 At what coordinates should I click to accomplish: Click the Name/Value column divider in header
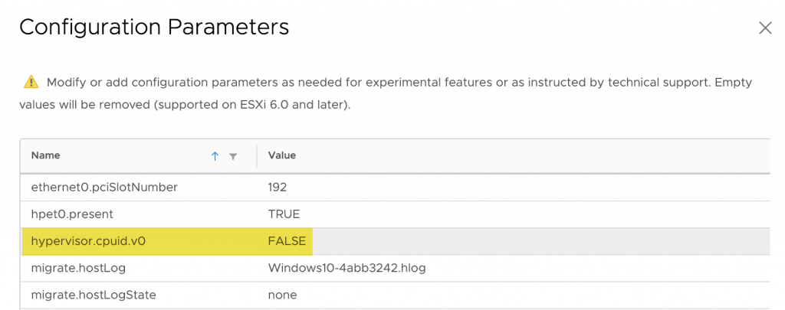257,155
